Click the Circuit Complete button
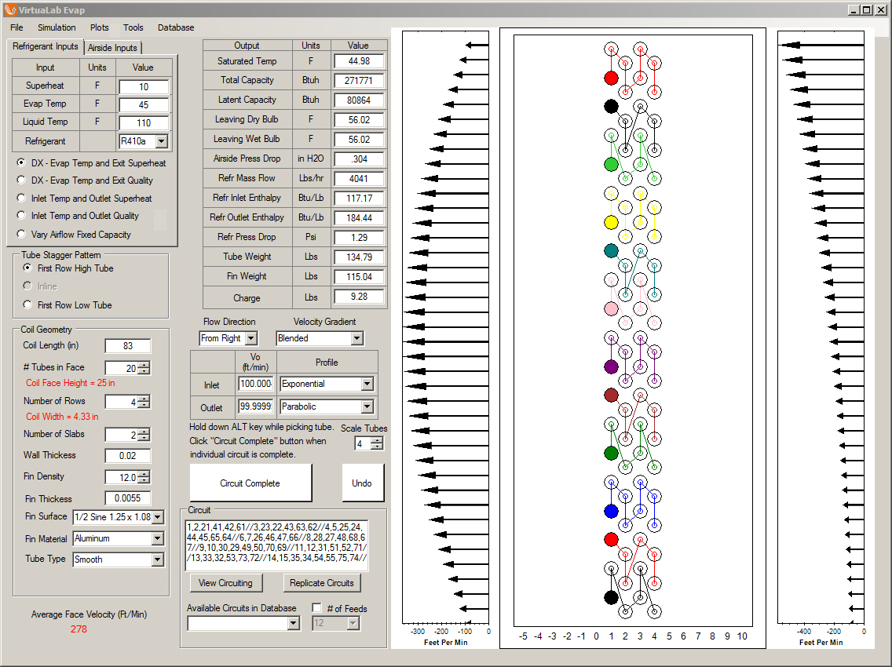The width and height of the screenshot is (892, 667). (250, 482)
